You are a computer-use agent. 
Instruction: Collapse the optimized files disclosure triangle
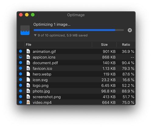click(35, 35)
